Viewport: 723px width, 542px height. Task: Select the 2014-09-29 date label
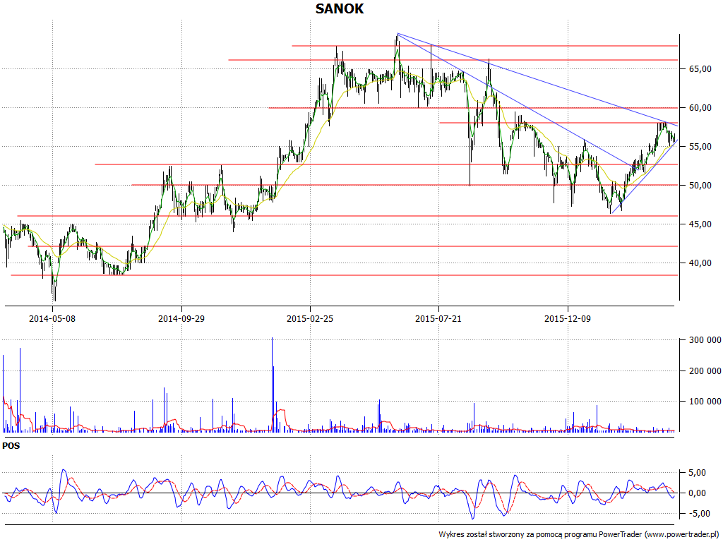(181, 318)
